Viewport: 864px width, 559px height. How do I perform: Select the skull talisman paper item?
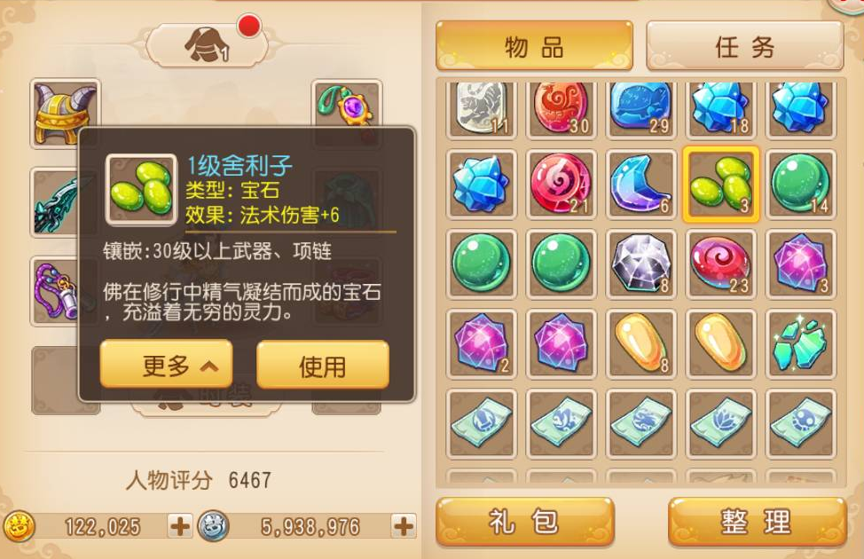click(801, 423)
